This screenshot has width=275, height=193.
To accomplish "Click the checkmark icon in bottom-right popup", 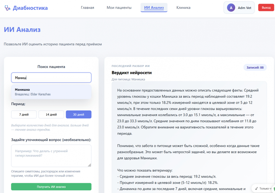I will point(256,189).
